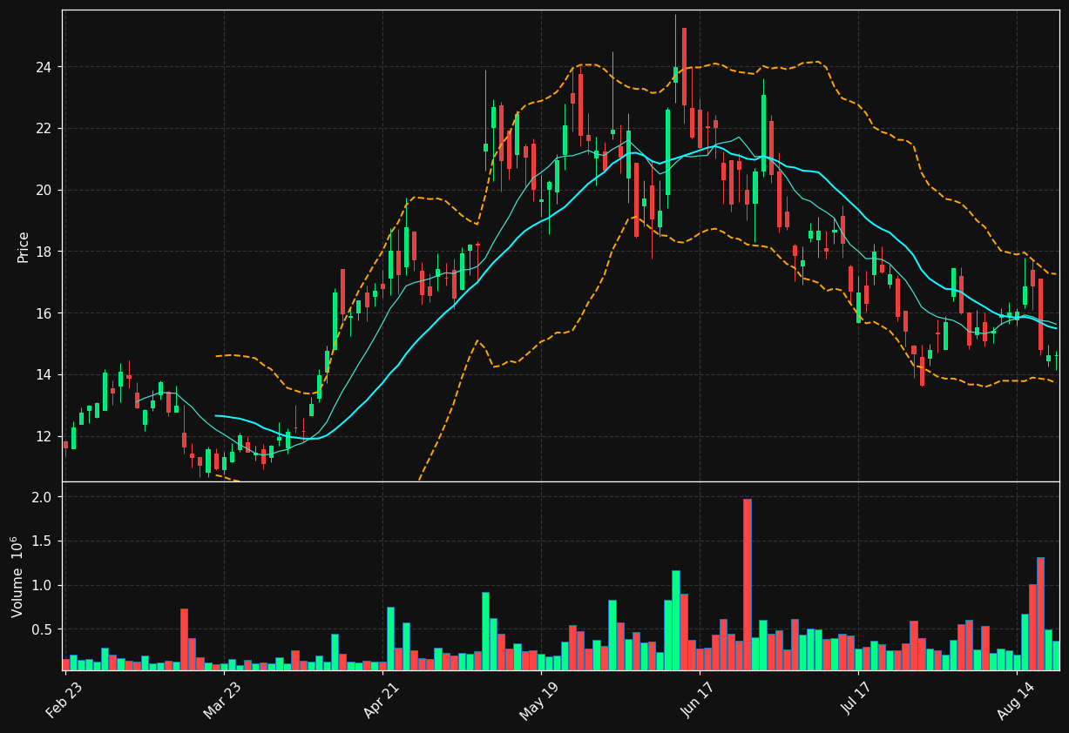Click the 18 price axis tick

point(44,252)
